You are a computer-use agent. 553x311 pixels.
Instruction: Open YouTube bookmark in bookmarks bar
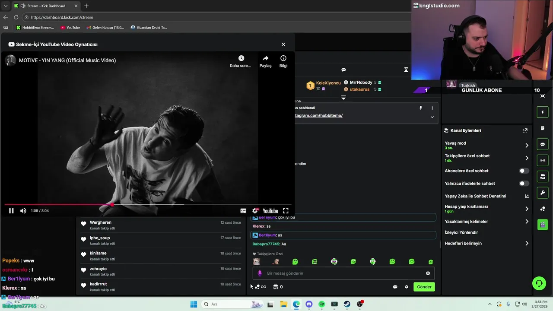(x=70, y=28)
